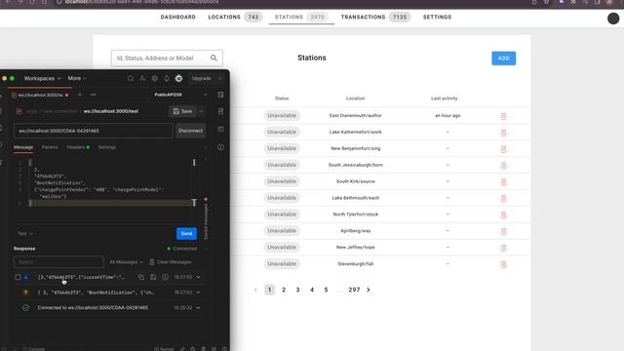Click the Save button in Postman
Screen dimensions: 624x351
(182, 111)
